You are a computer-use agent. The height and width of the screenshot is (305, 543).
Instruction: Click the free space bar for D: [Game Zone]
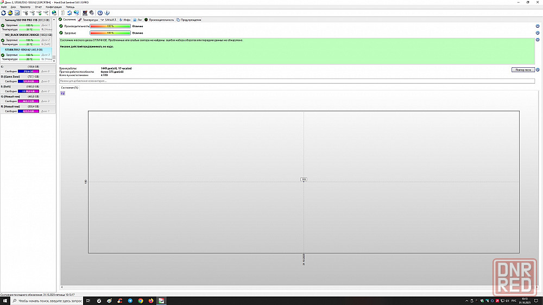28,81
